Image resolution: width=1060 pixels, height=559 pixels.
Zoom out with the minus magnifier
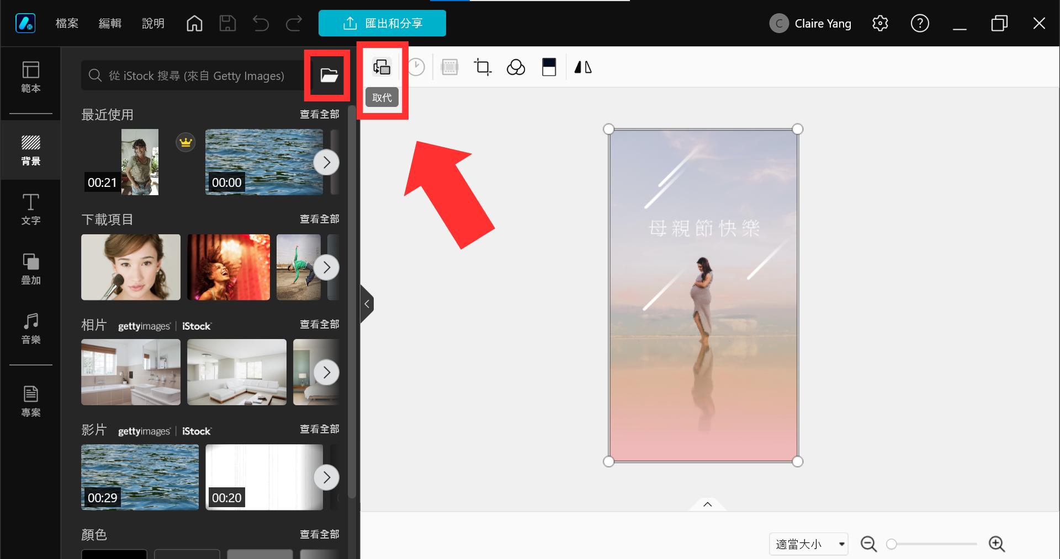coord(868,544)
